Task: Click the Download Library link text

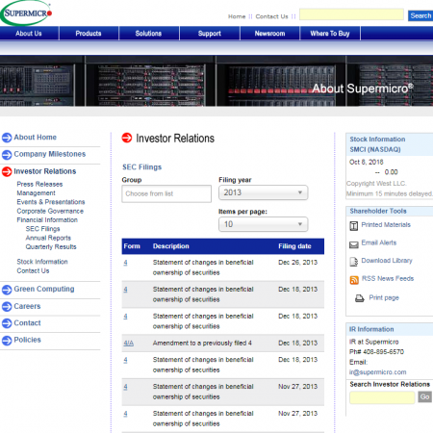Action: point(387,261)
